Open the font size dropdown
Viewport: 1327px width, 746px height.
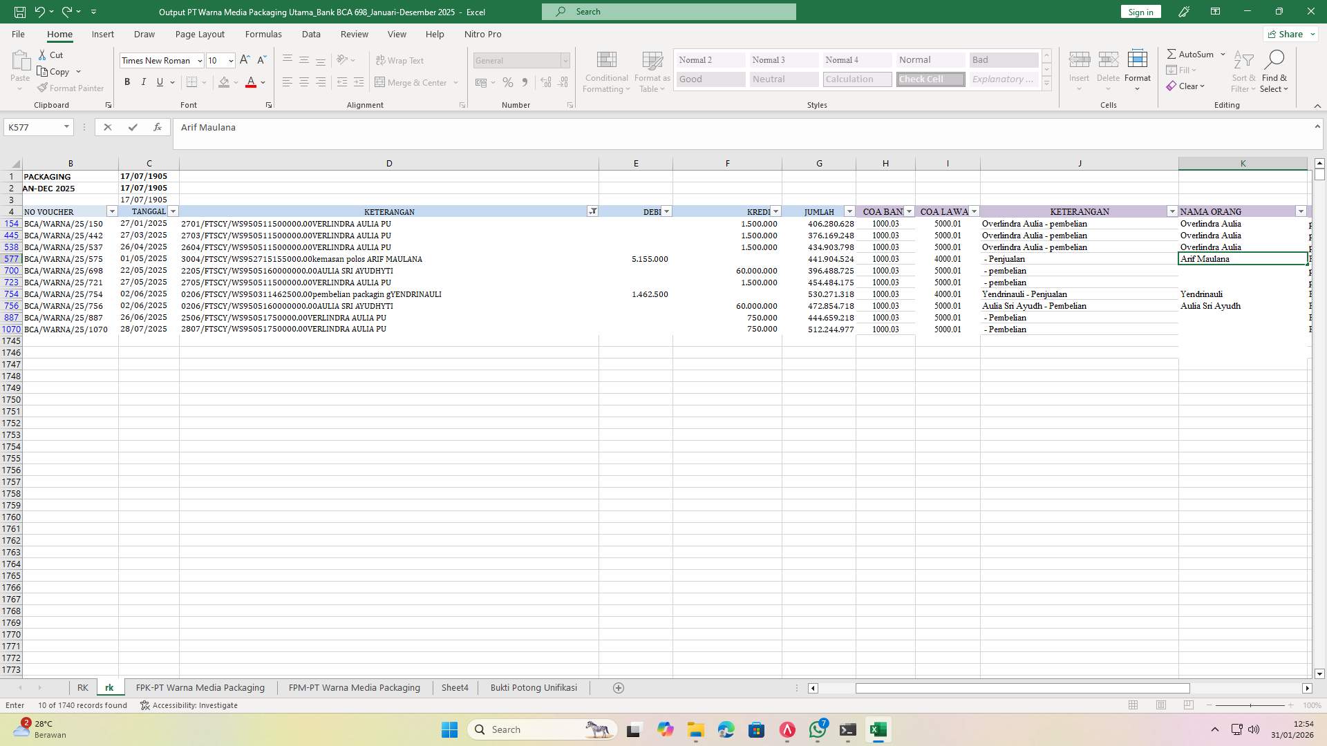coord(230,60)
